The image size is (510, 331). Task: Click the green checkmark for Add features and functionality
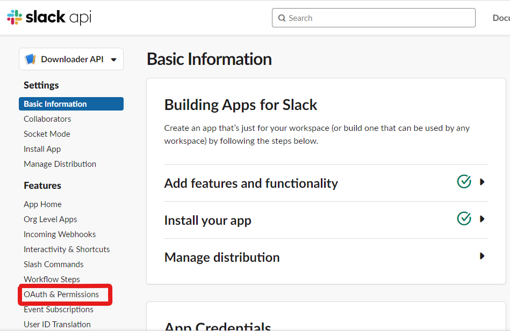coord(464,181)
